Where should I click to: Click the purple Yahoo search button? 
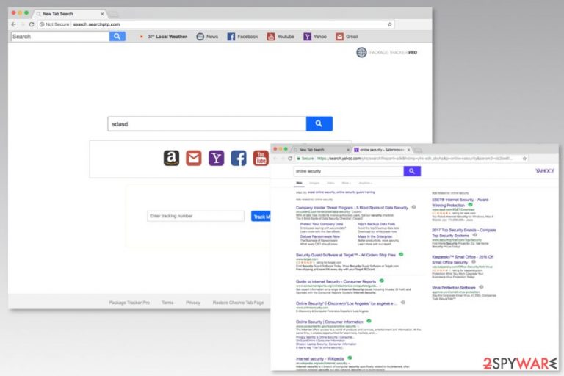pyautogui.click(x=412, y=171)
